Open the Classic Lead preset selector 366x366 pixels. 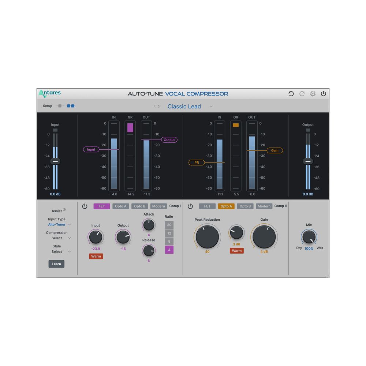(184, 107)
